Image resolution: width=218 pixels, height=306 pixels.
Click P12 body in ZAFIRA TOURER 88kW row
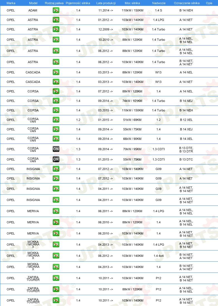tap(158, 289)
